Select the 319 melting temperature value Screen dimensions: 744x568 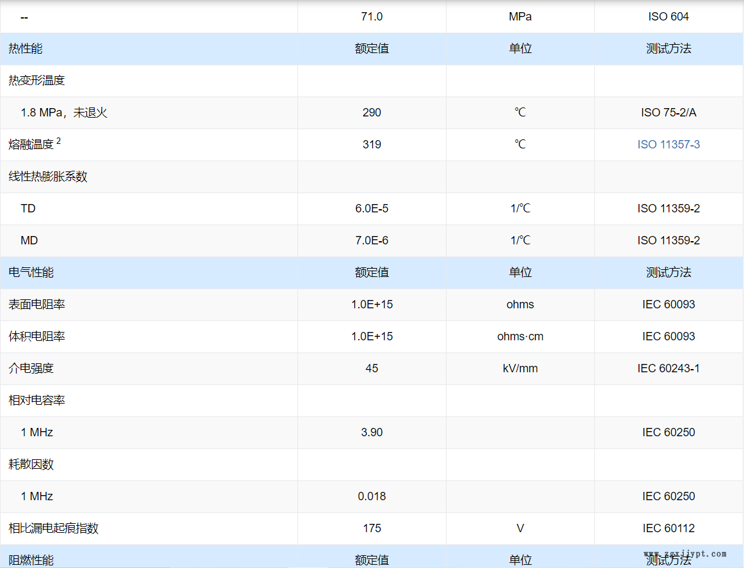[x=372, y=145]
